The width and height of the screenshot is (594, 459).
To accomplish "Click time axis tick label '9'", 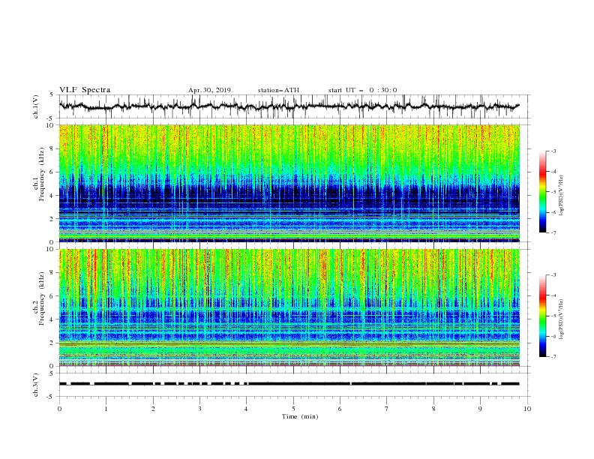I will [480, 409].
